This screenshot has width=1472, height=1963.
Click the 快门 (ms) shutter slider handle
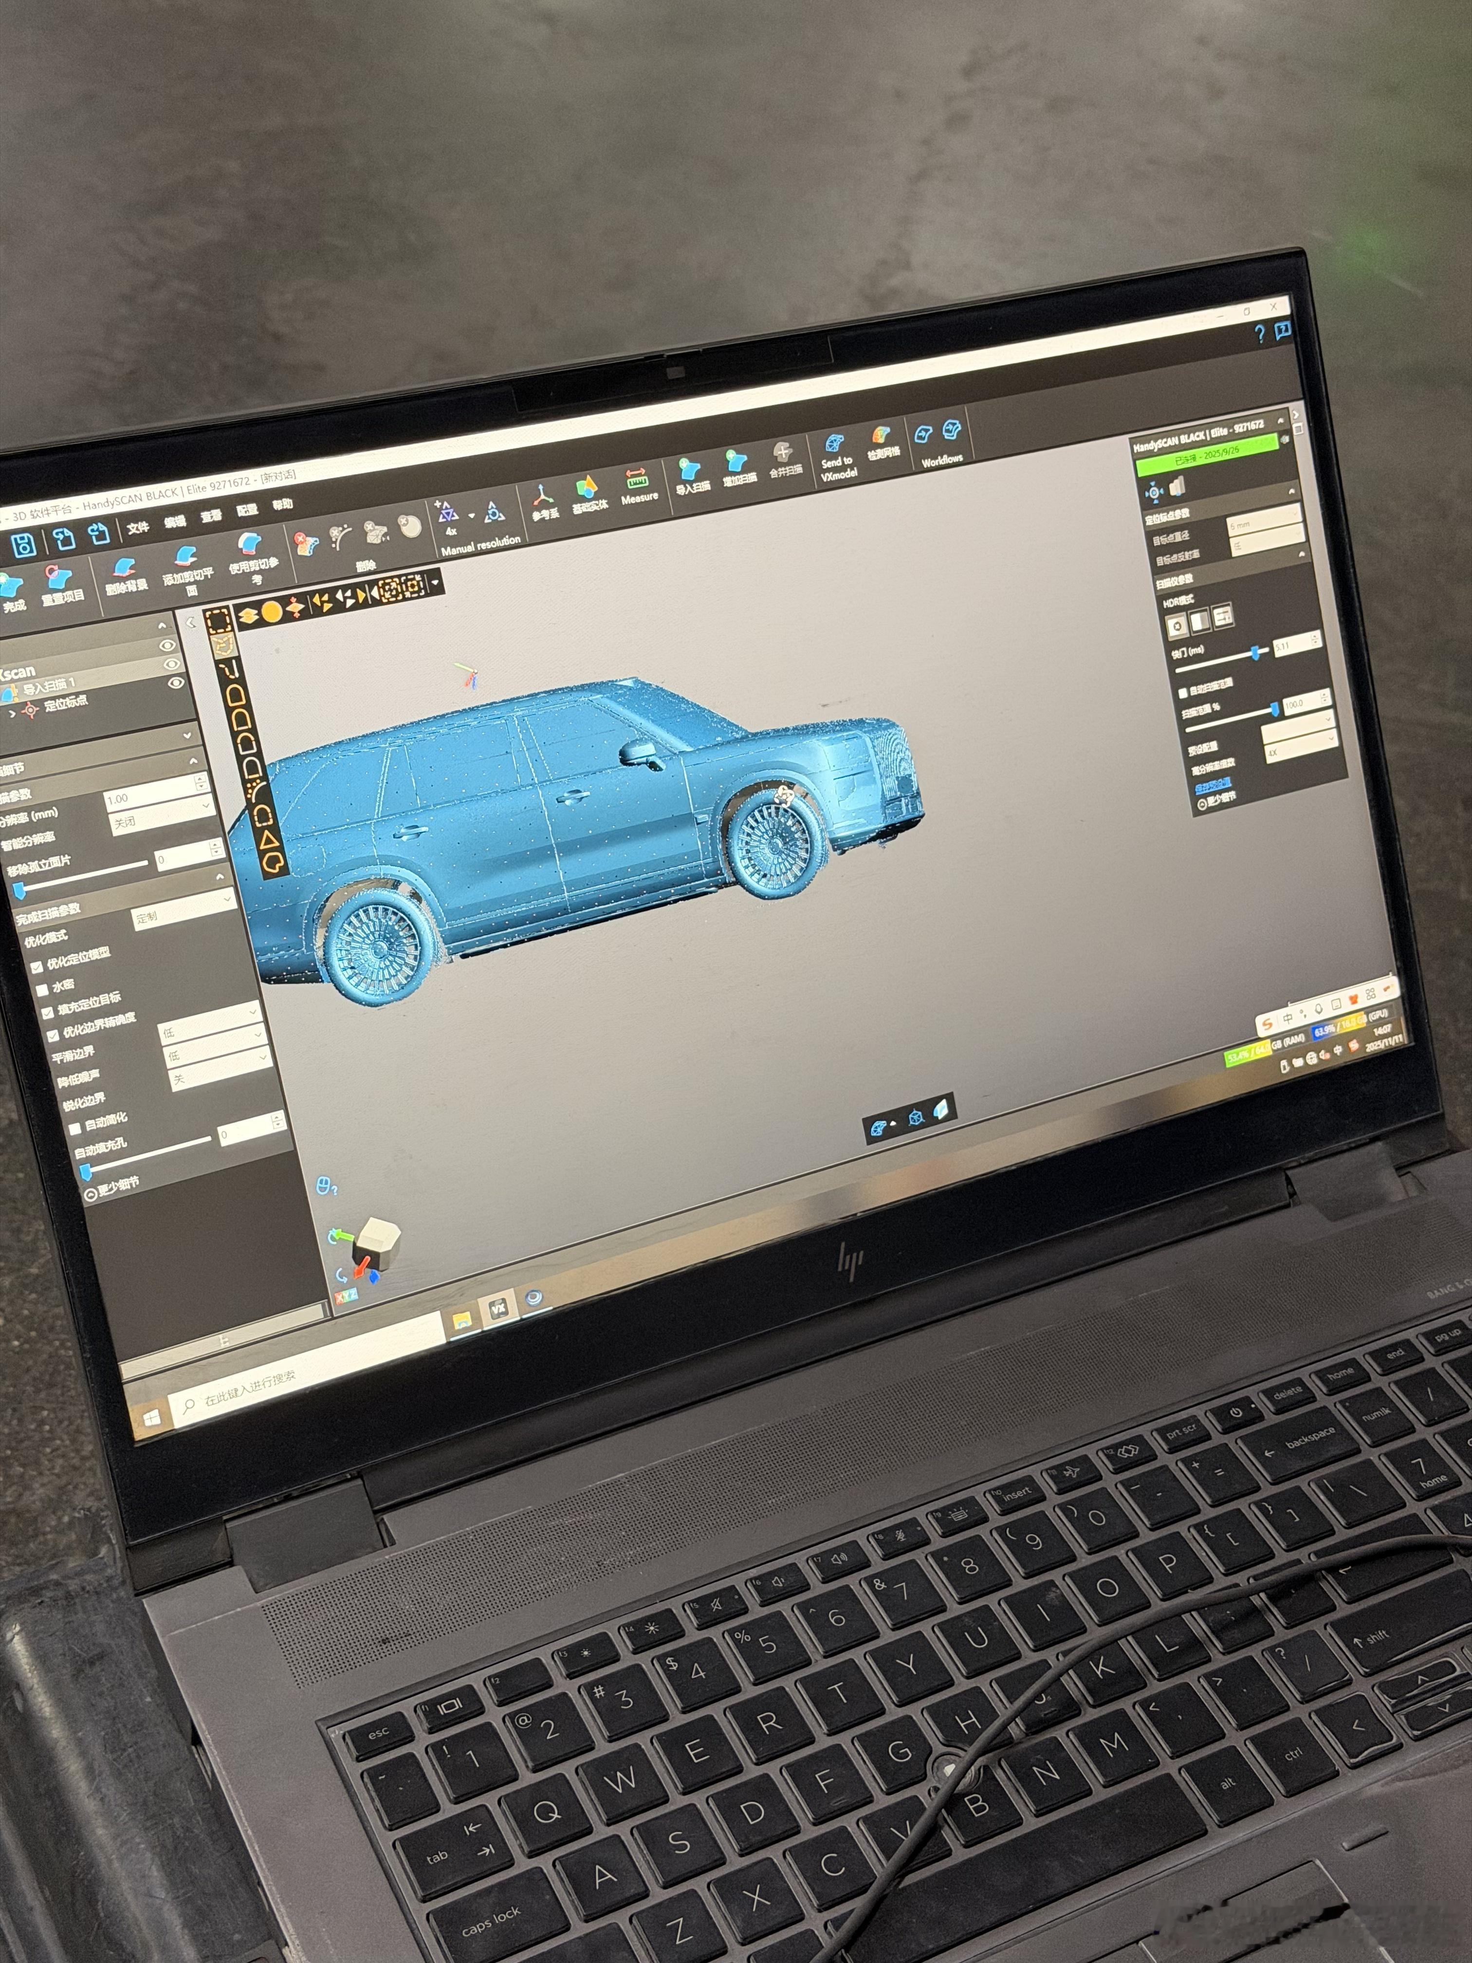pos(1256,652)
